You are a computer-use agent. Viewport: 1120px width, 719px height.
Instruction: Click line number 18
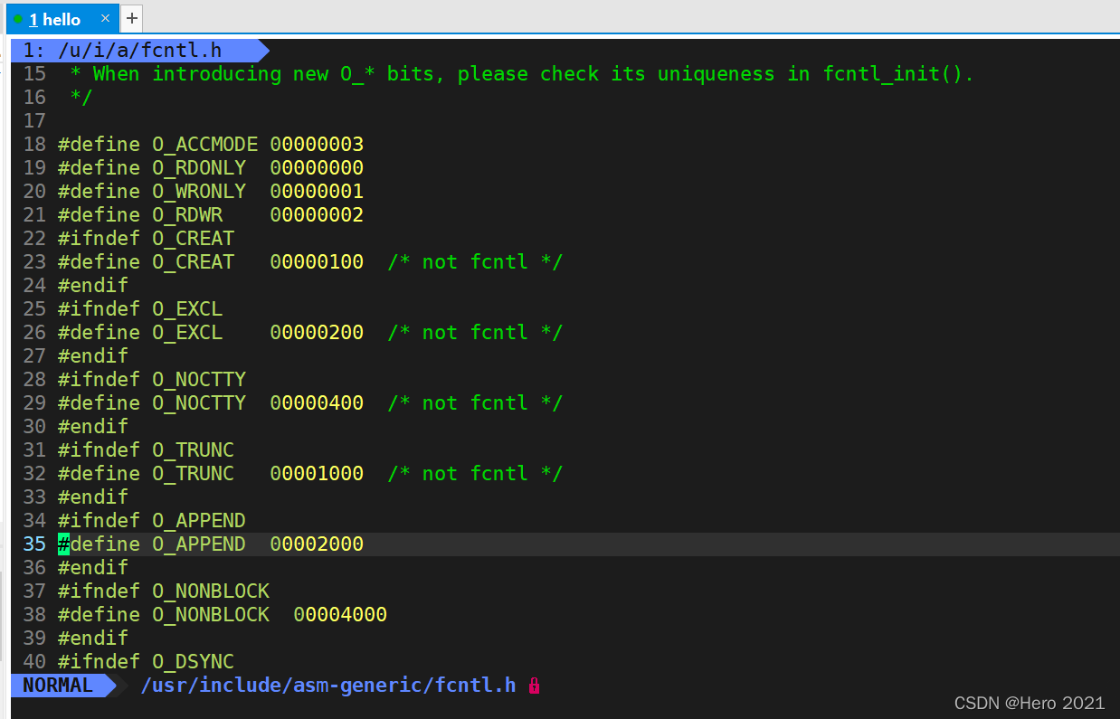pyautogui.click(x=34, y=144)
